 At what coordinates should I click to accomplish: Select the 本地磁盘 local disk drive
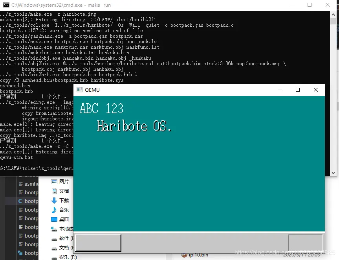62,229
